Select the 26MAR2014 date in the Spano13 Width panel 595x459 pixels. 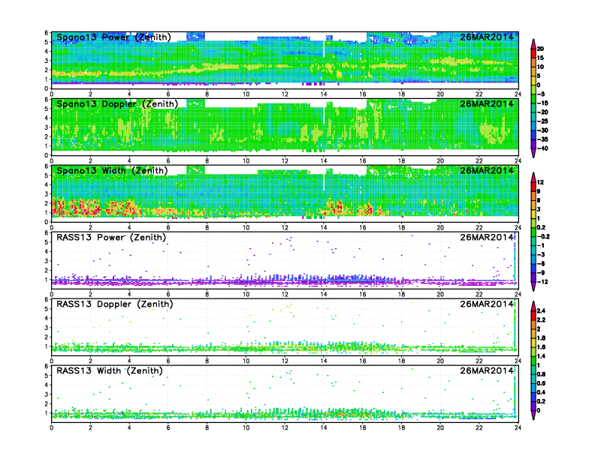[x=487, y=170]
